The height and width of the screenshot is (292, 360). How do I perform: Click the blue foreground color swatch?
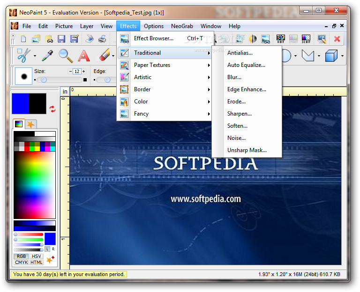coord(21,103)
